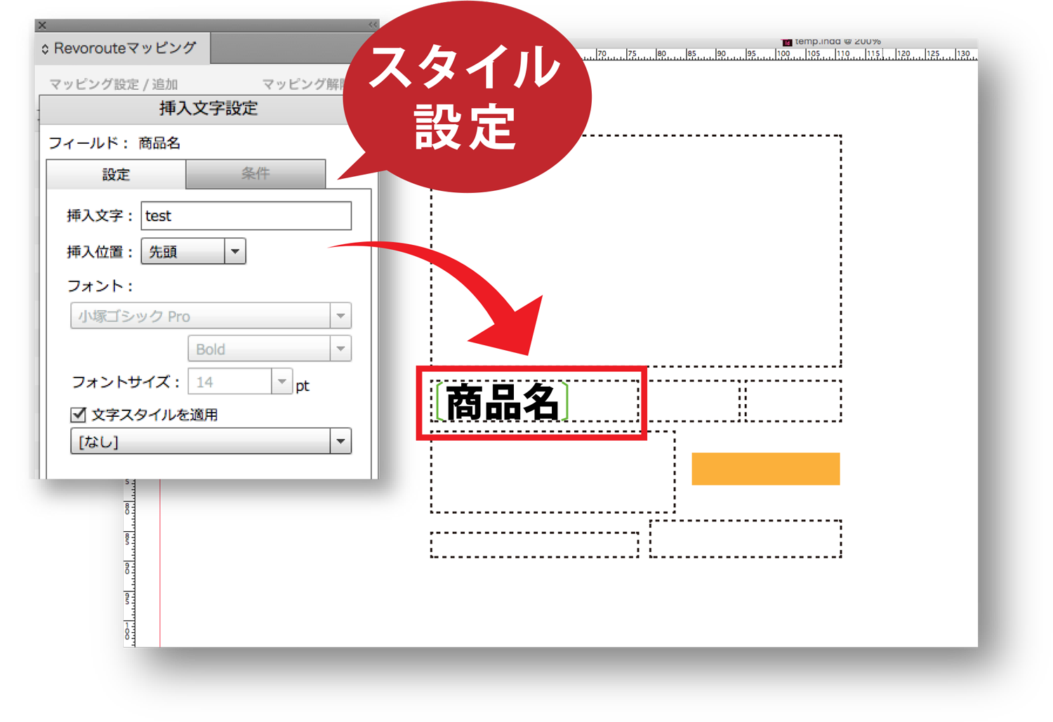Click the Revorouteマッピング panel tab
The height and width of the screenshot is (722, 1053).
pos(123,48)
